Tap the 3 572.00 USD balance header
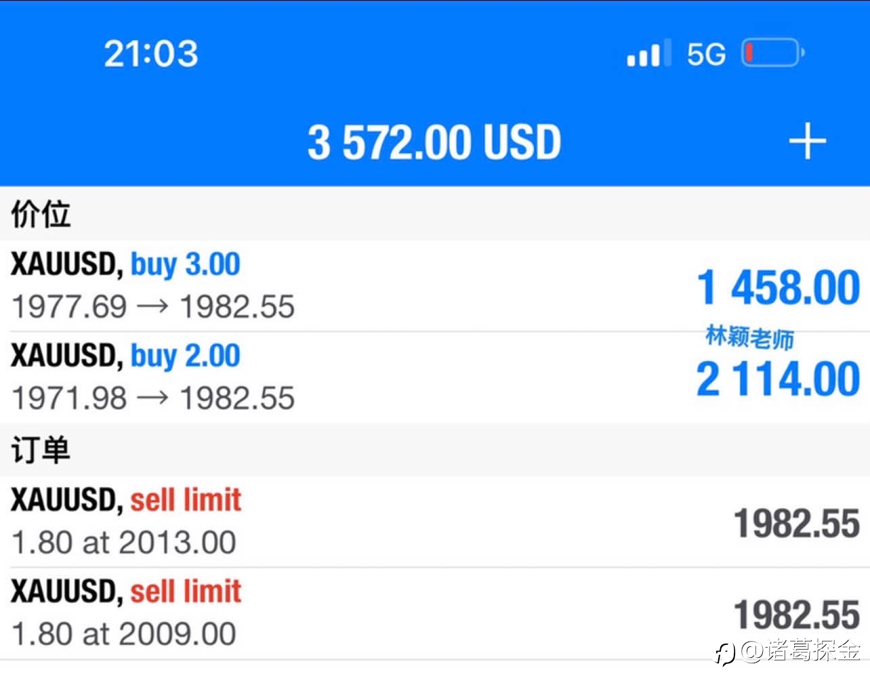 click(434, 142)
